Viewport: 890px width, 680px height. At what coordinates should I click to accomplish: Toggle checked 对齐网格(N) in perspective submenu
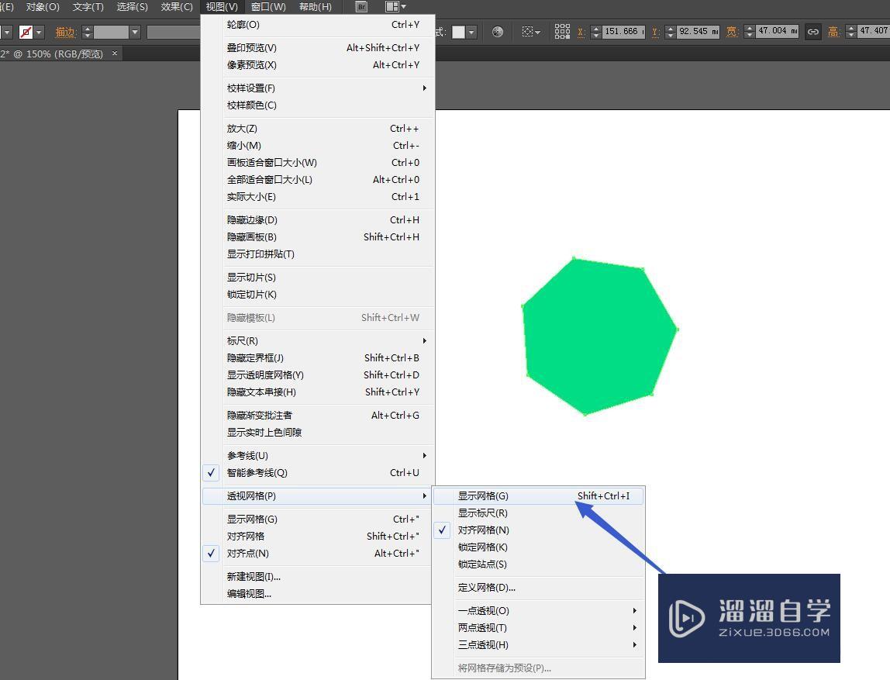(538, 530)
